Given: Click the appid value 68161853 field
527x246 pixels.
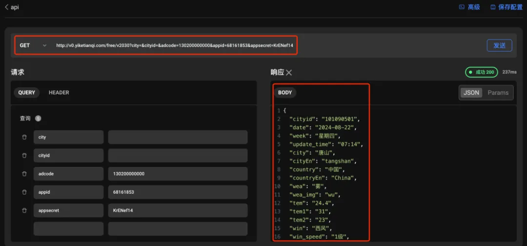Looking at the screenshot, I should tap(178, 192).
